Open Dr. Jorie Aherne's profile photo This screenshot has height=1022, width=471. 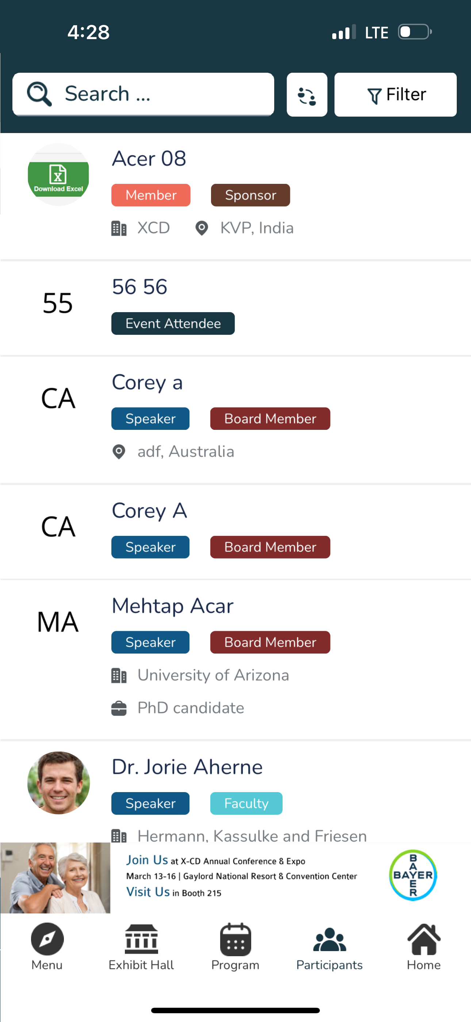[x=58, y=783]
